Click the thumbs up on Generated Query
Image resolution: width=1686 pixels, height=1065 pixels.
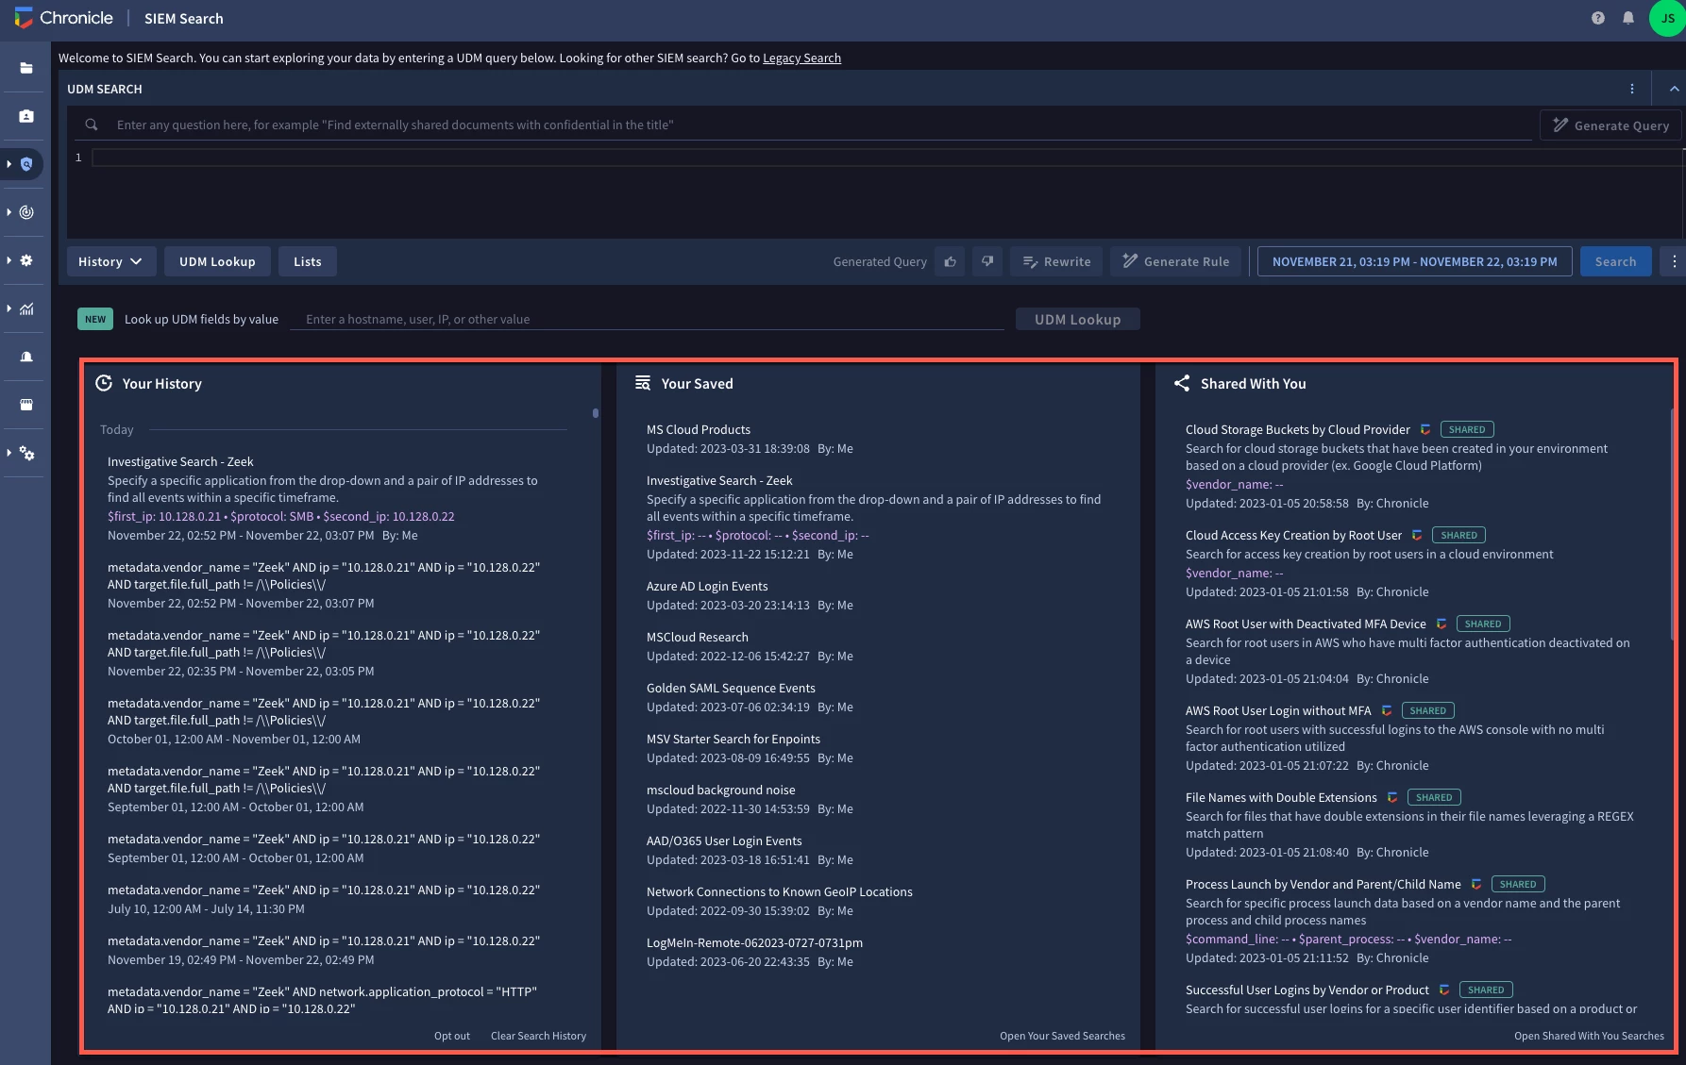point(951,261)
